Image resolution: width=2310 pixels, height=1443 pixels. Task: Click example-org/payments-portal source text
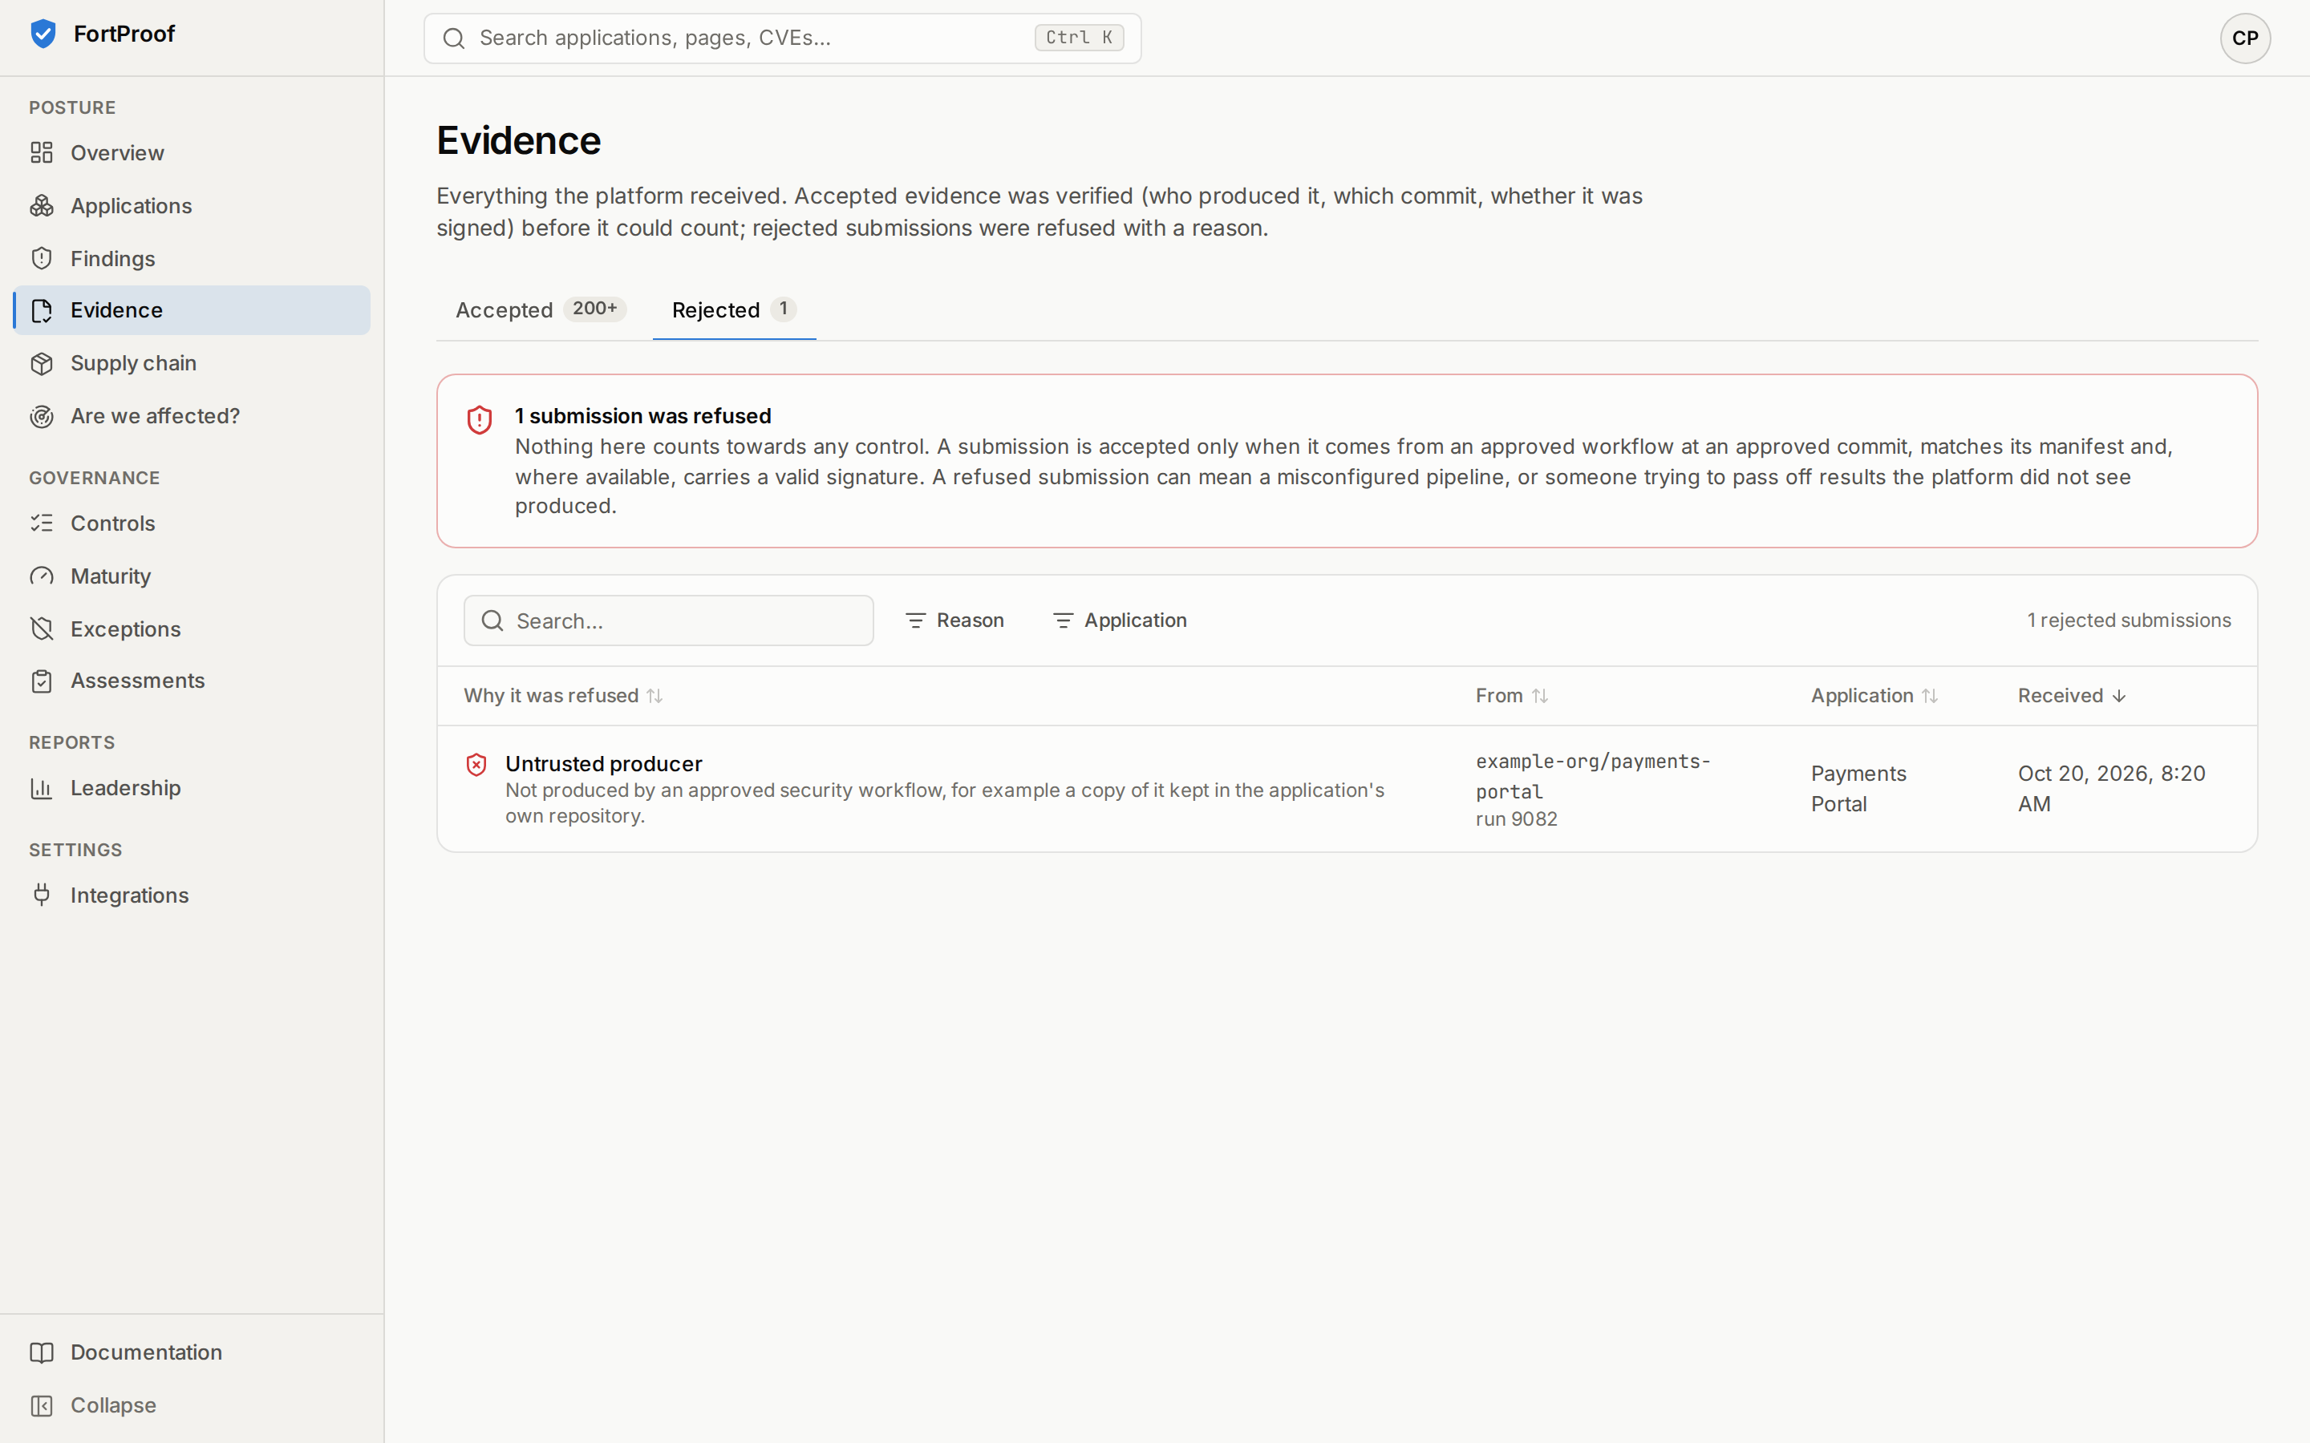[1592, 776]
